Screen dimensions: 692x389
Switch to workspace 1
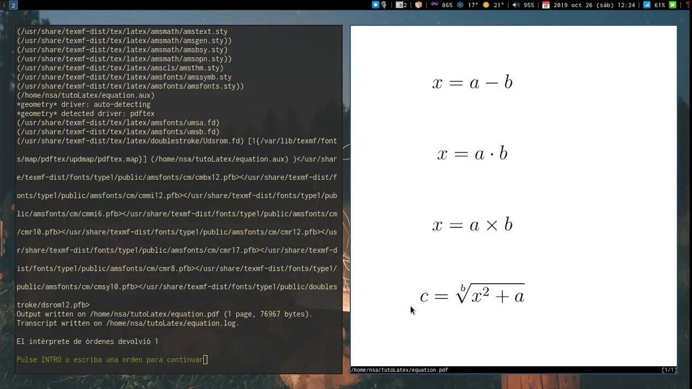tap(4, 5)
